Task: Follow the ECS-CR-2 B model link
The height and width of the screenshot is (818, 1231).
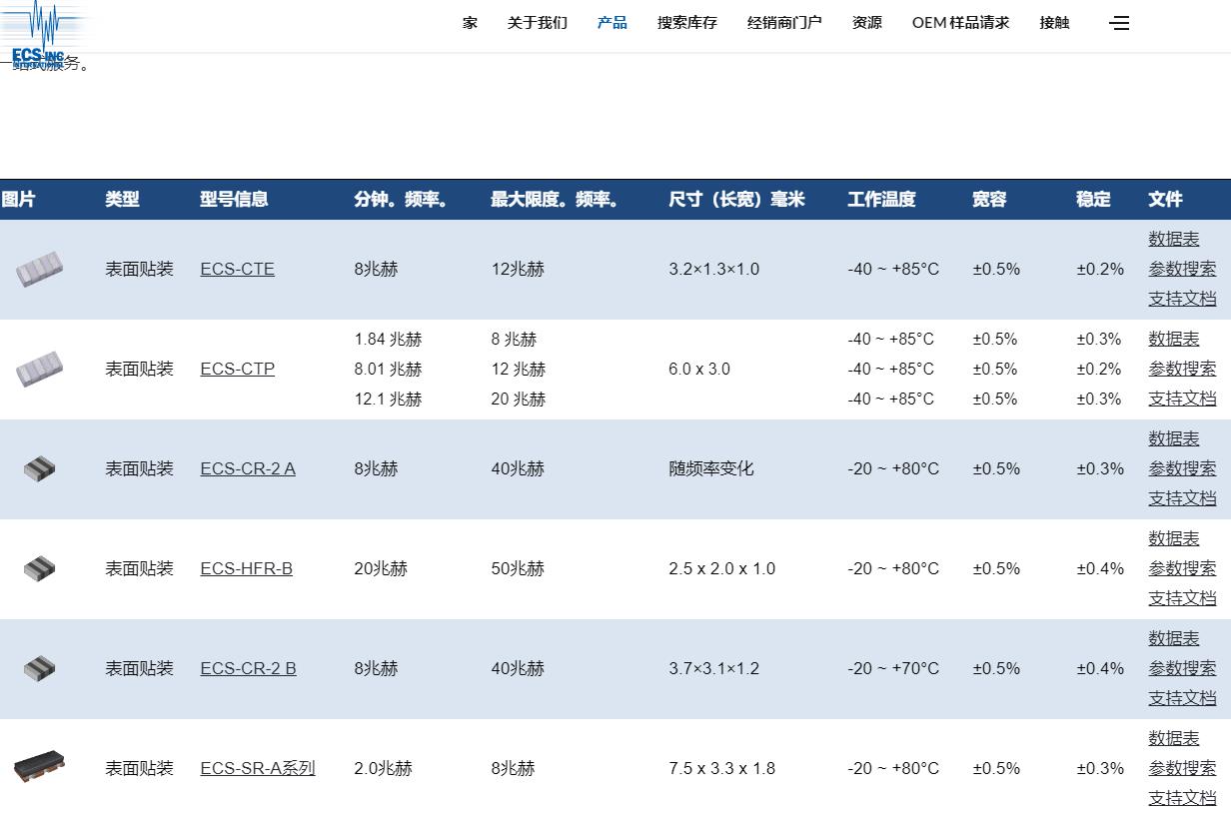Action: tap(248, 668)
